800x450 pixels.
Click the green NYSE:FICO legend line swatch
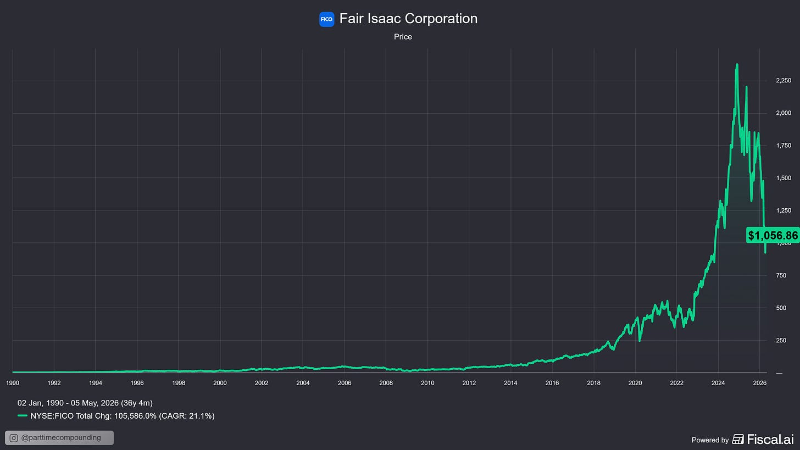23,416
